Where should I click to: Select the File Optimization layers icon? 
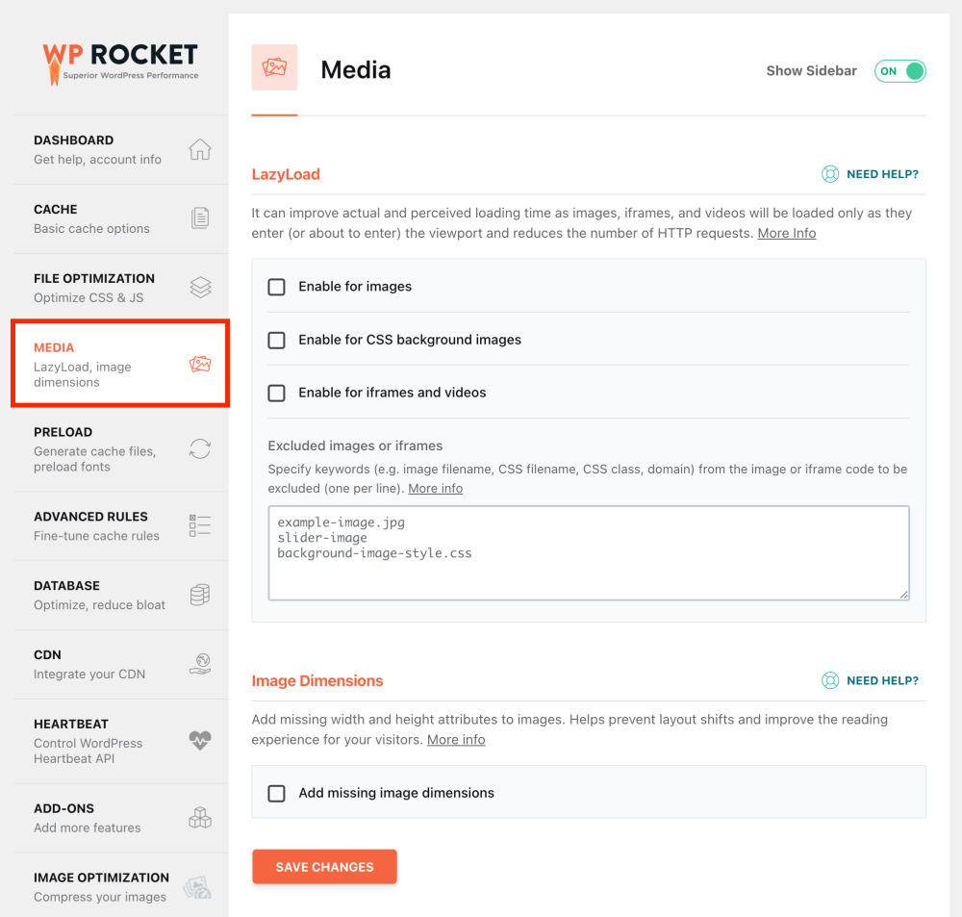click(x=199, y=287)
